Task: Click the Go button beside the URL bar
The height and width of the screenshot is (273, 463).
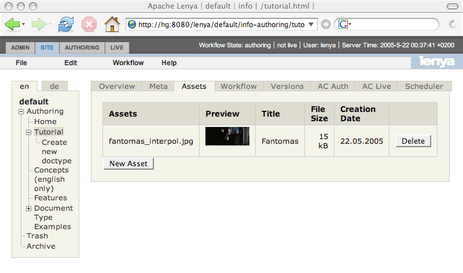Action: point(326,24)
